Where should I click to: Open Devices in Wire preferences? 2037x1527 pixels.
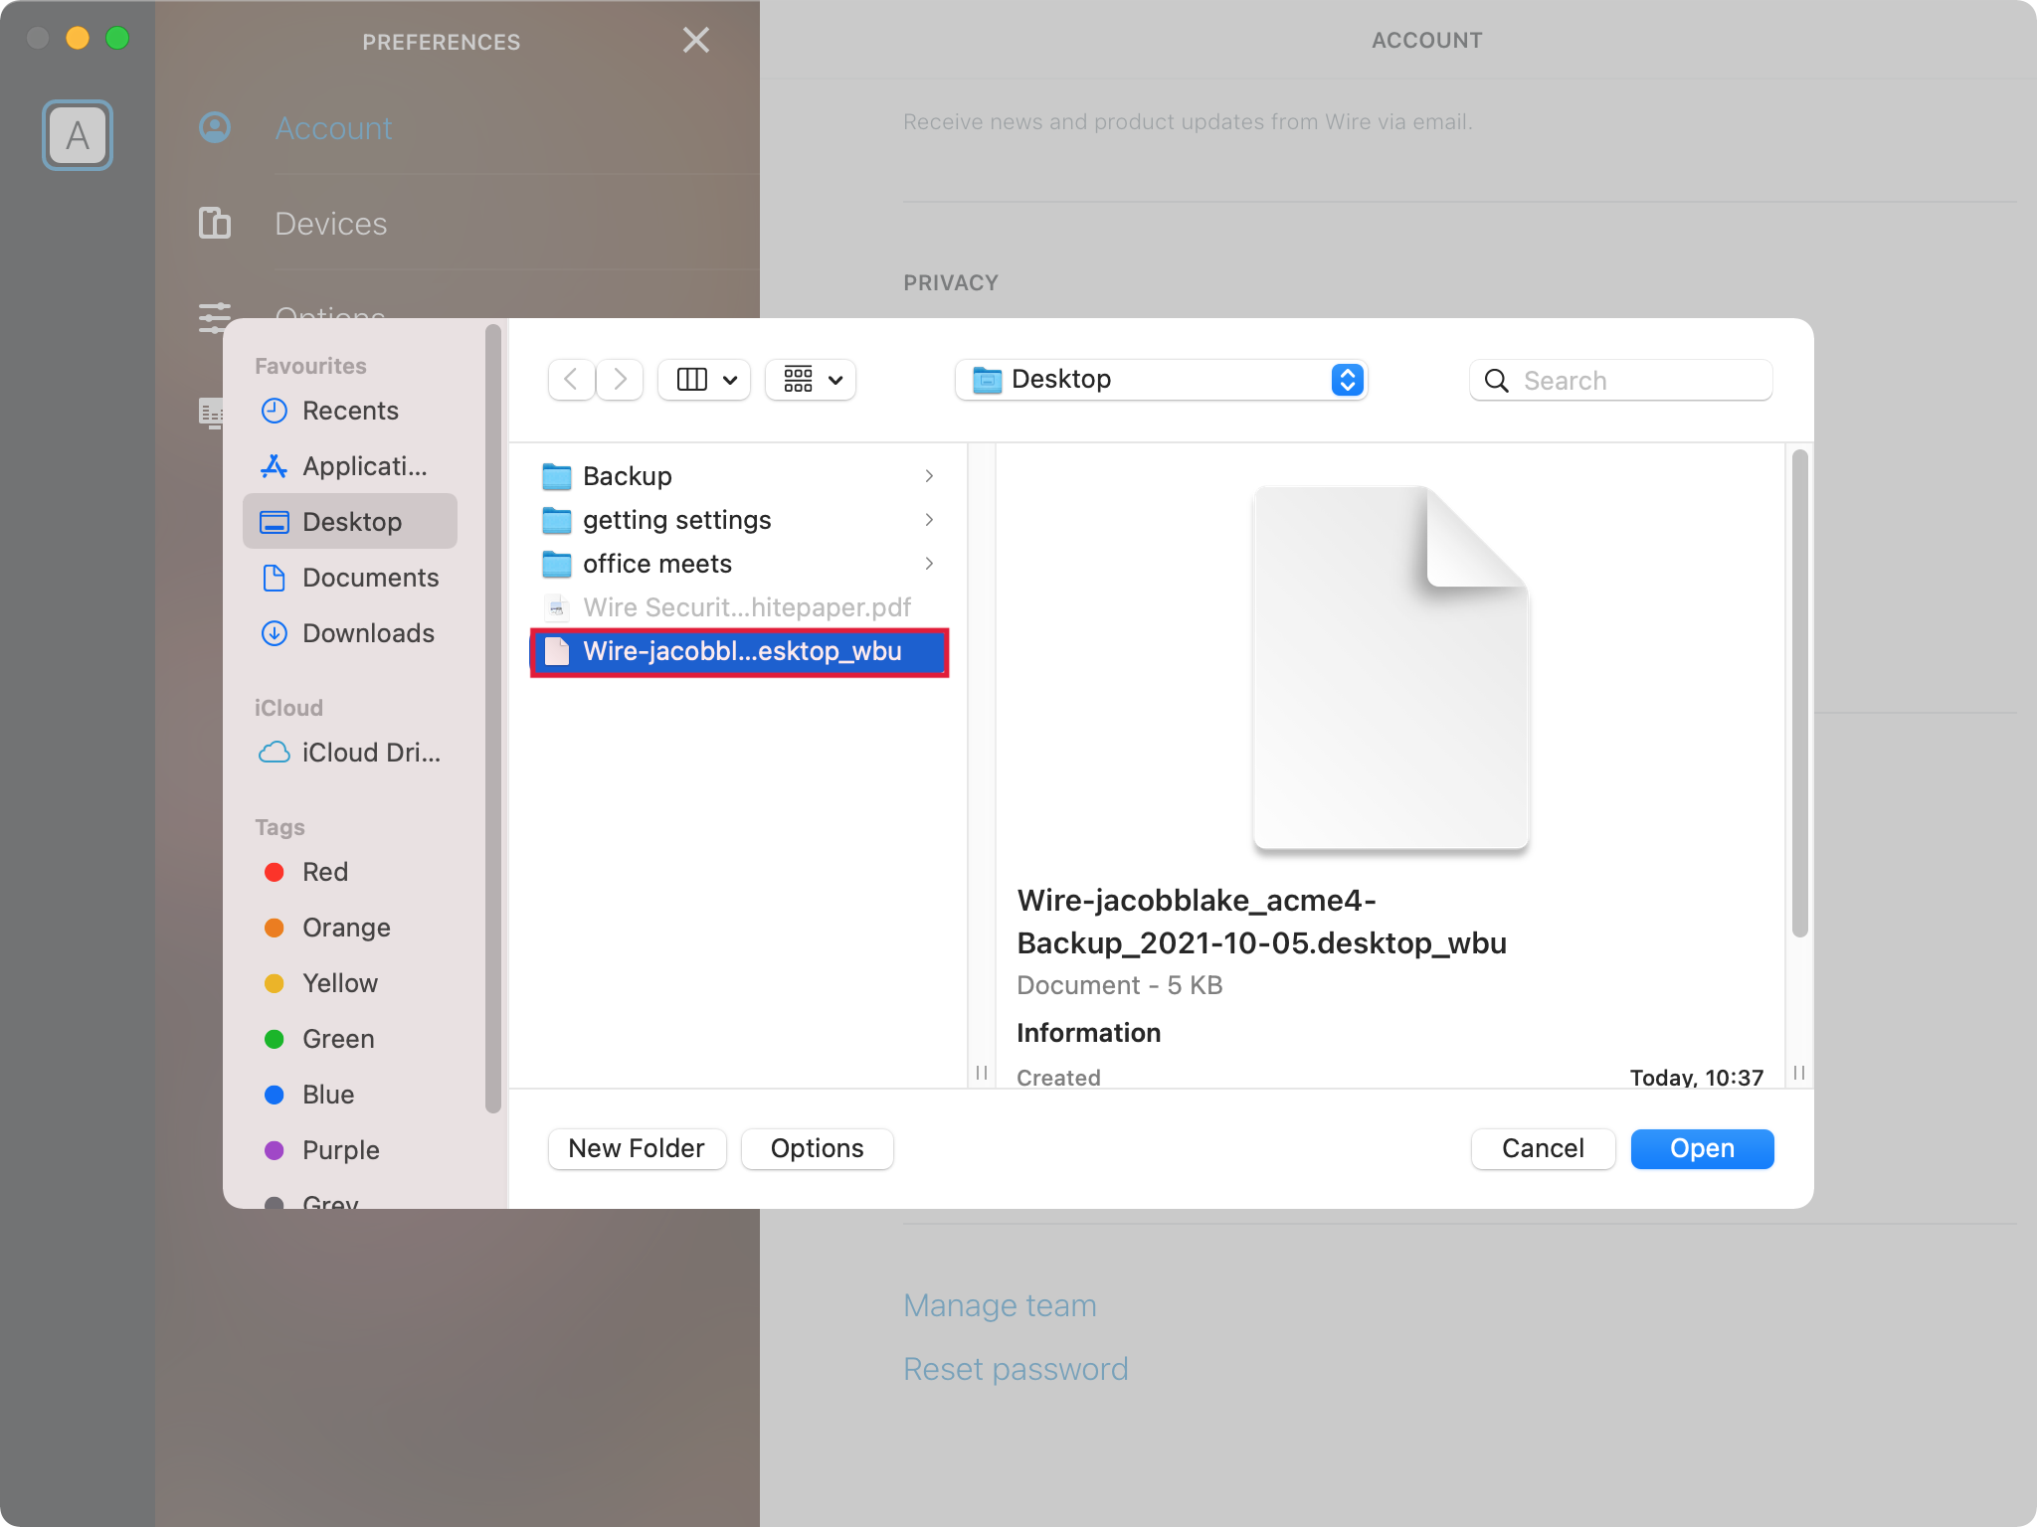pyautogui.click(x=331, y=224)
